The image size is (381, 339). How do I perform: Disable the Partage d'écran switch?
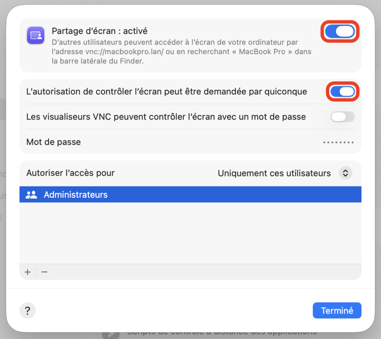click(x=339, y=32)
